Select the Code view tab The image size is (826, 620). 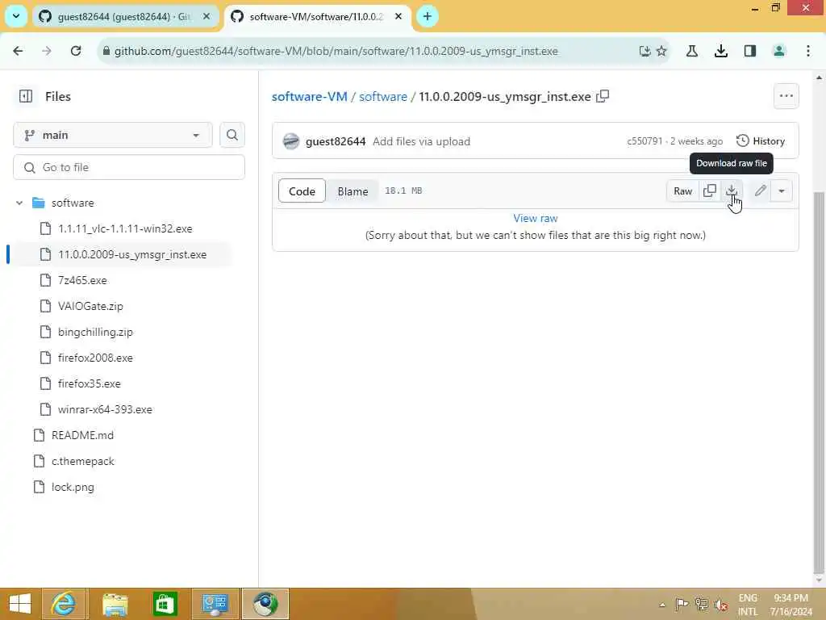302,191
